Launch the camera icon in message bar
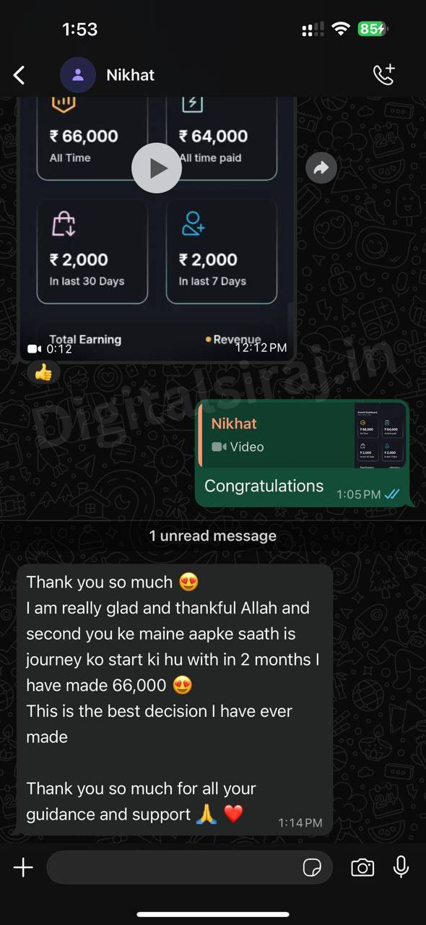426x925 pixels. [x=362, y=867]
